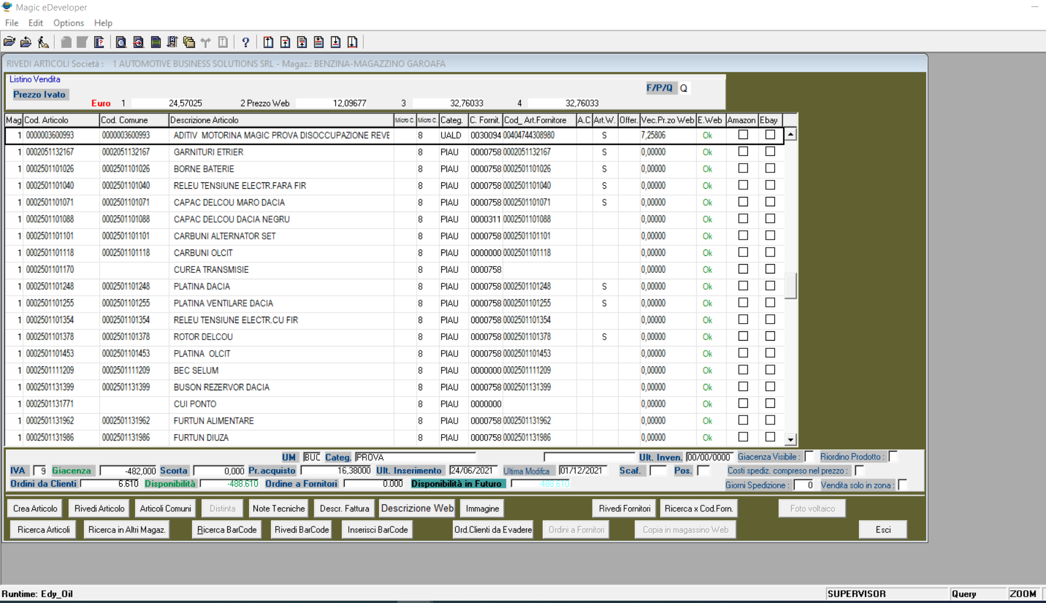Toggle Costi spediz. compreso nel prezzo checkbox
Screen dimensions: 1046x603
click(860, 470)
